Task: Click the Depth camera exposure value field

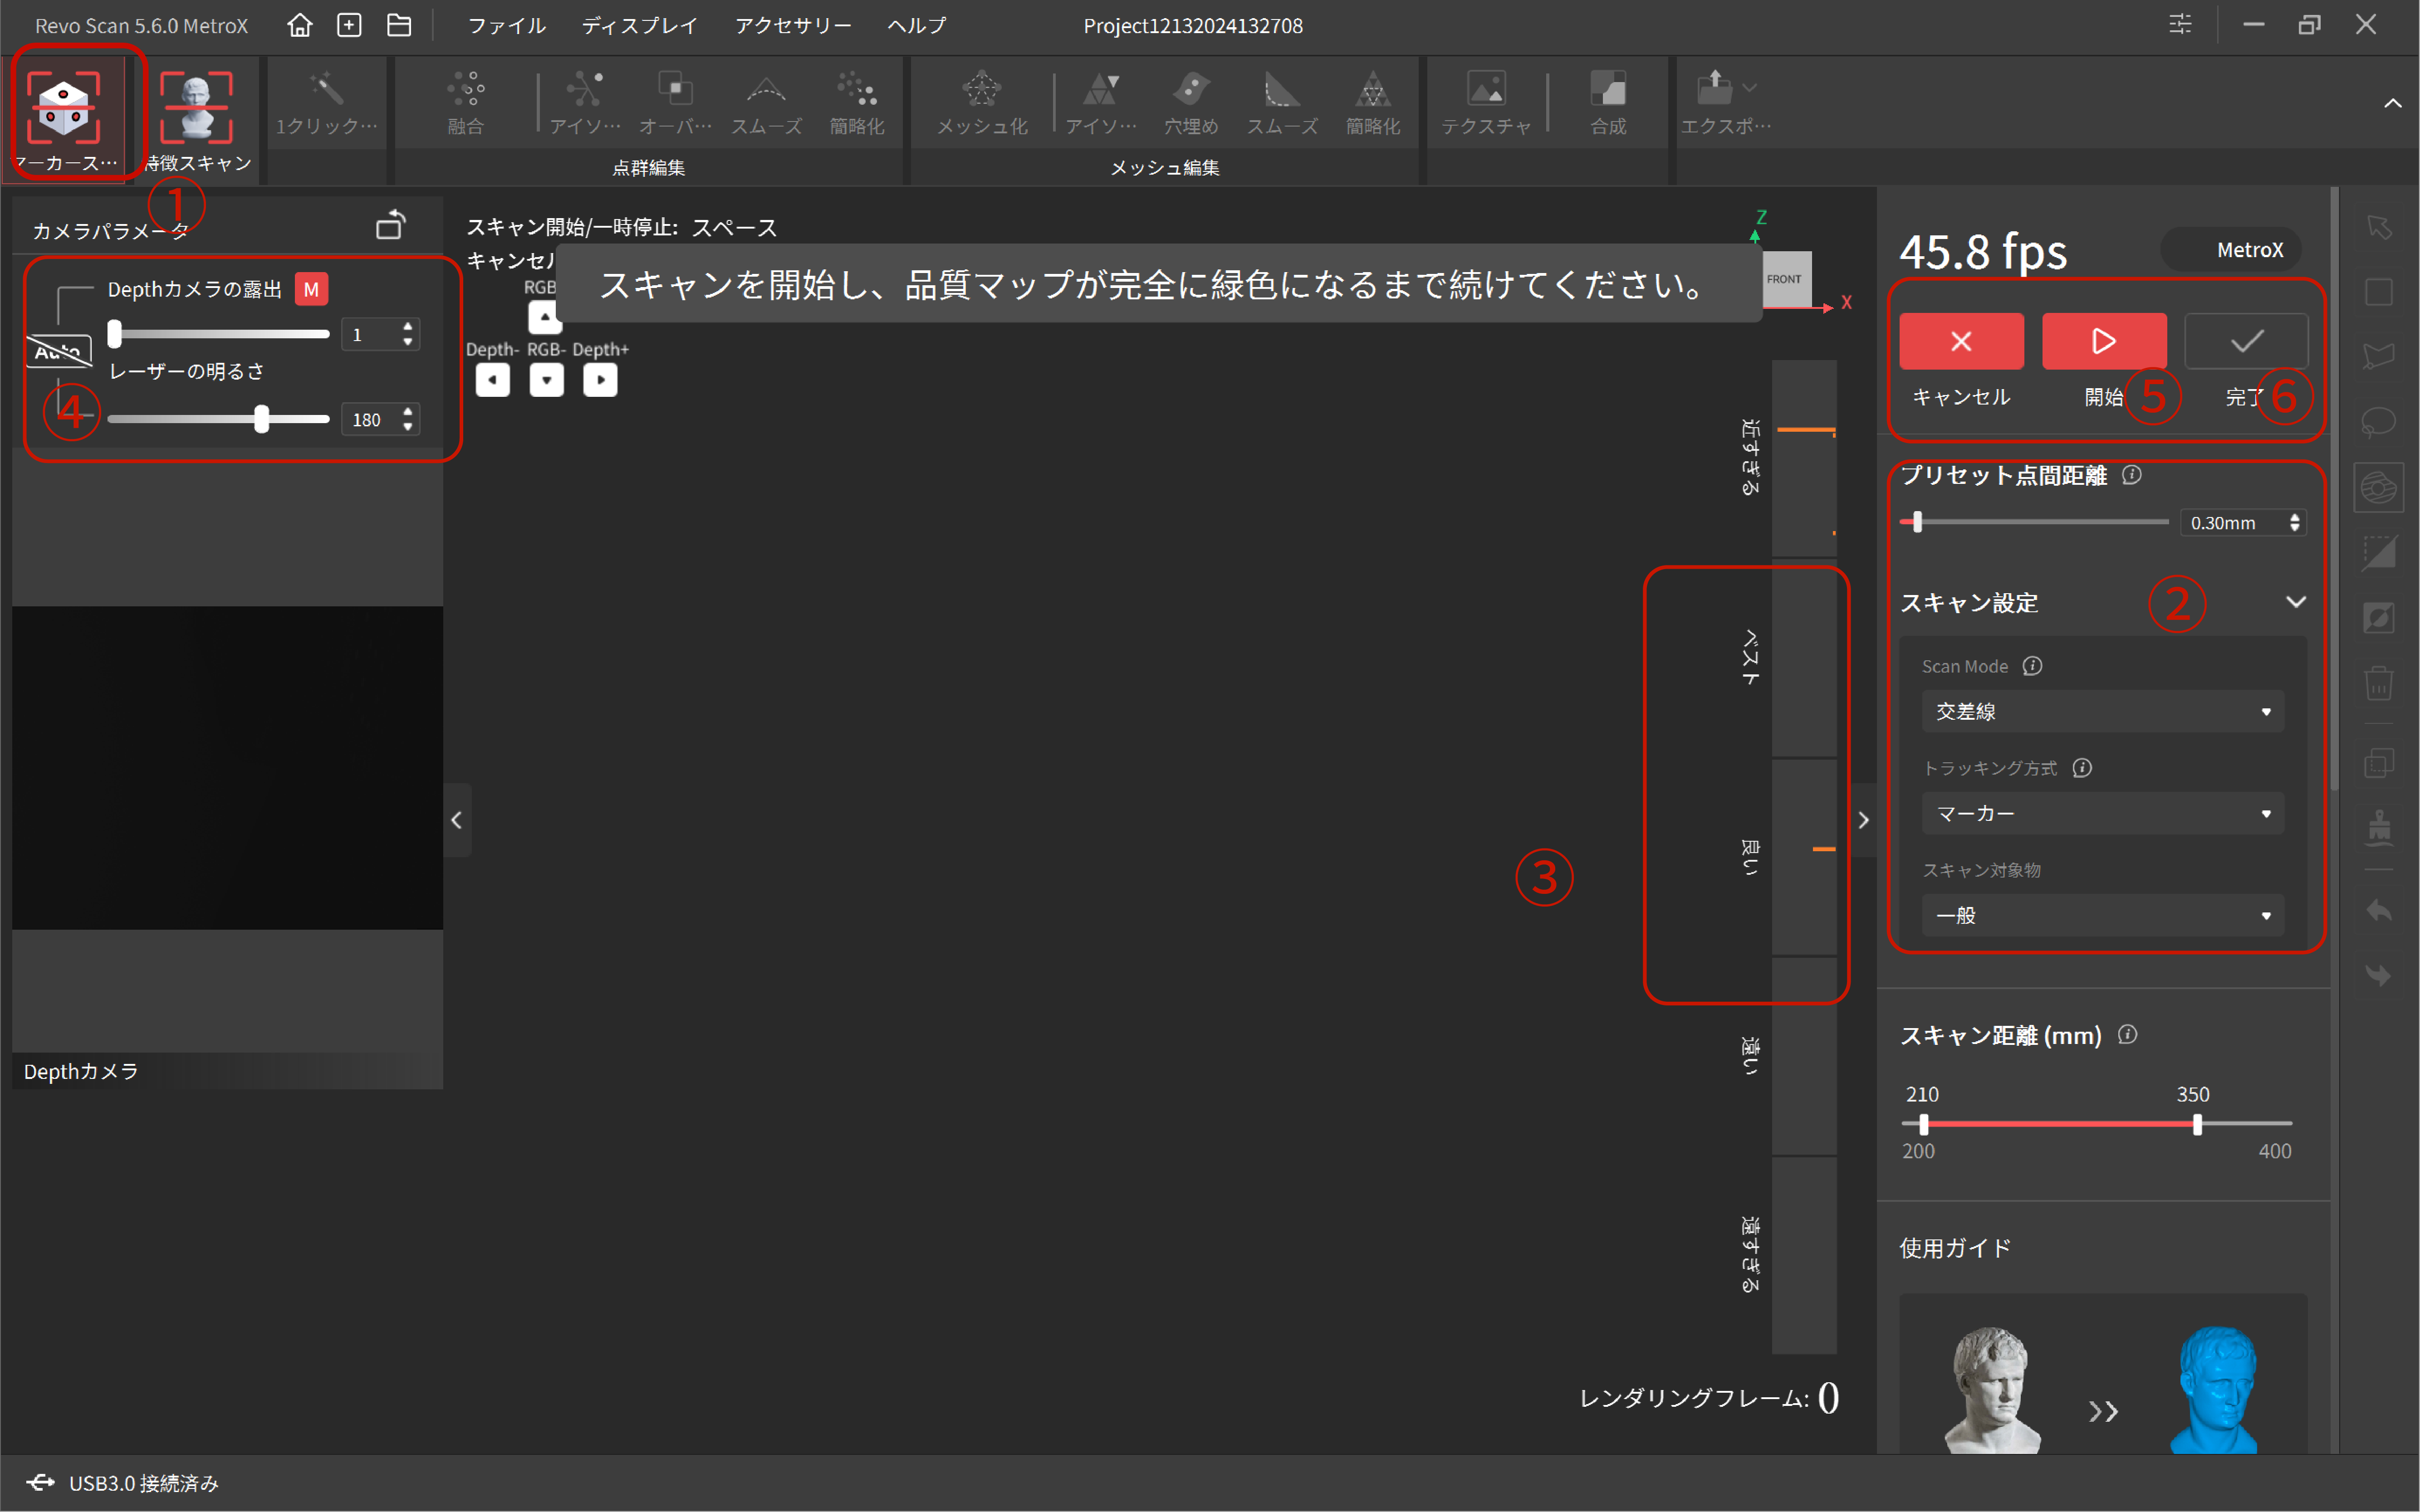Action: click(380, 334)
